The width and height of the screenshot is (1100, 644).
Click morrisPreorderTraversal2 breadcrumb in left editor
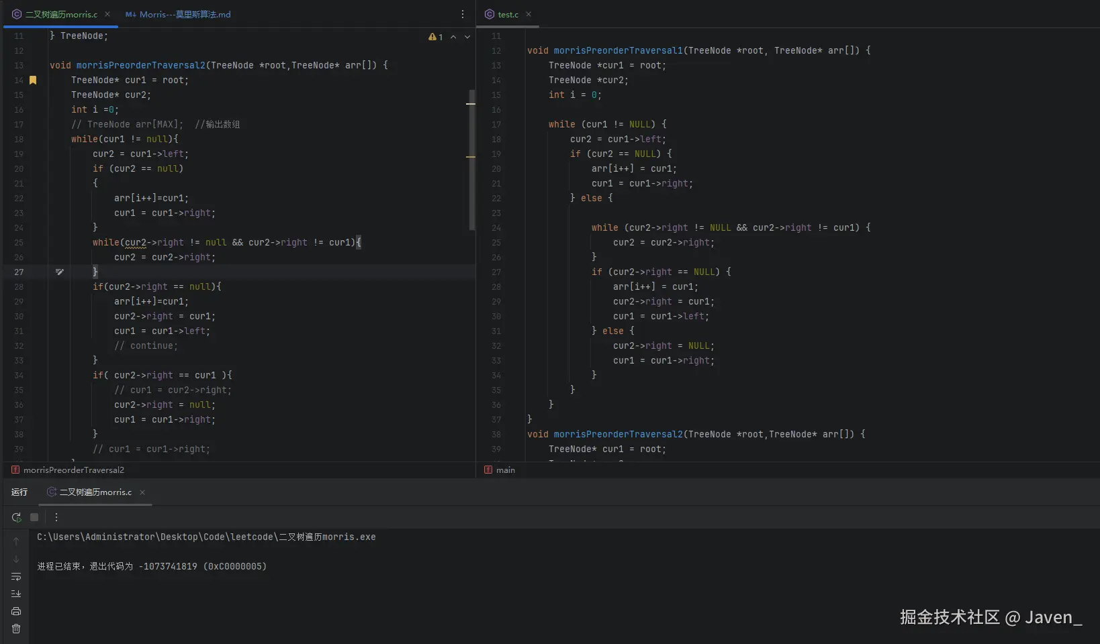73,470
